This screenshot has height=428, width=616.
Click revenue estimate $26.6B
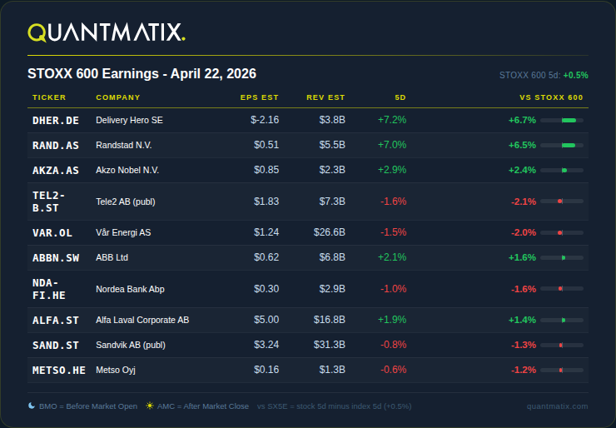coord(329,232)
